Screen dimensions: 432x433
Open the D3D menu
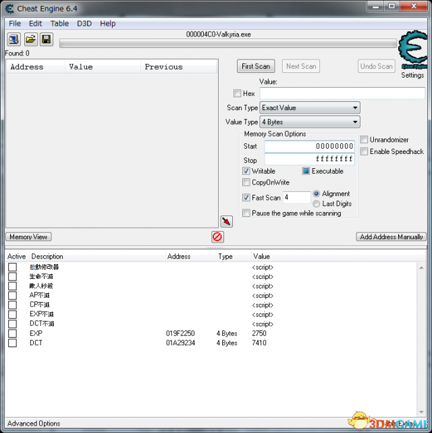[x=84, y=24]
